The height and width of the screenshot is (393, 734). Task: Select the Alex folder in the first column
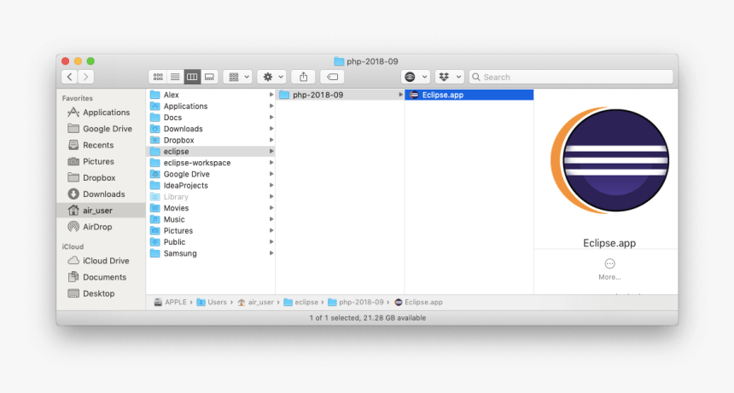211,95
